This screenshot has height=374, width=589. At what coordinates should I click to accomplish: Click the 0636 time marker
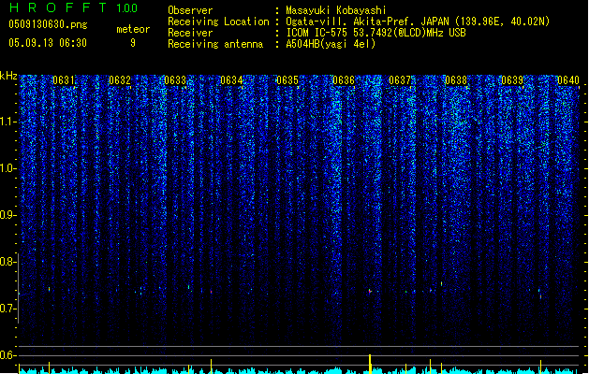point(344,80)
